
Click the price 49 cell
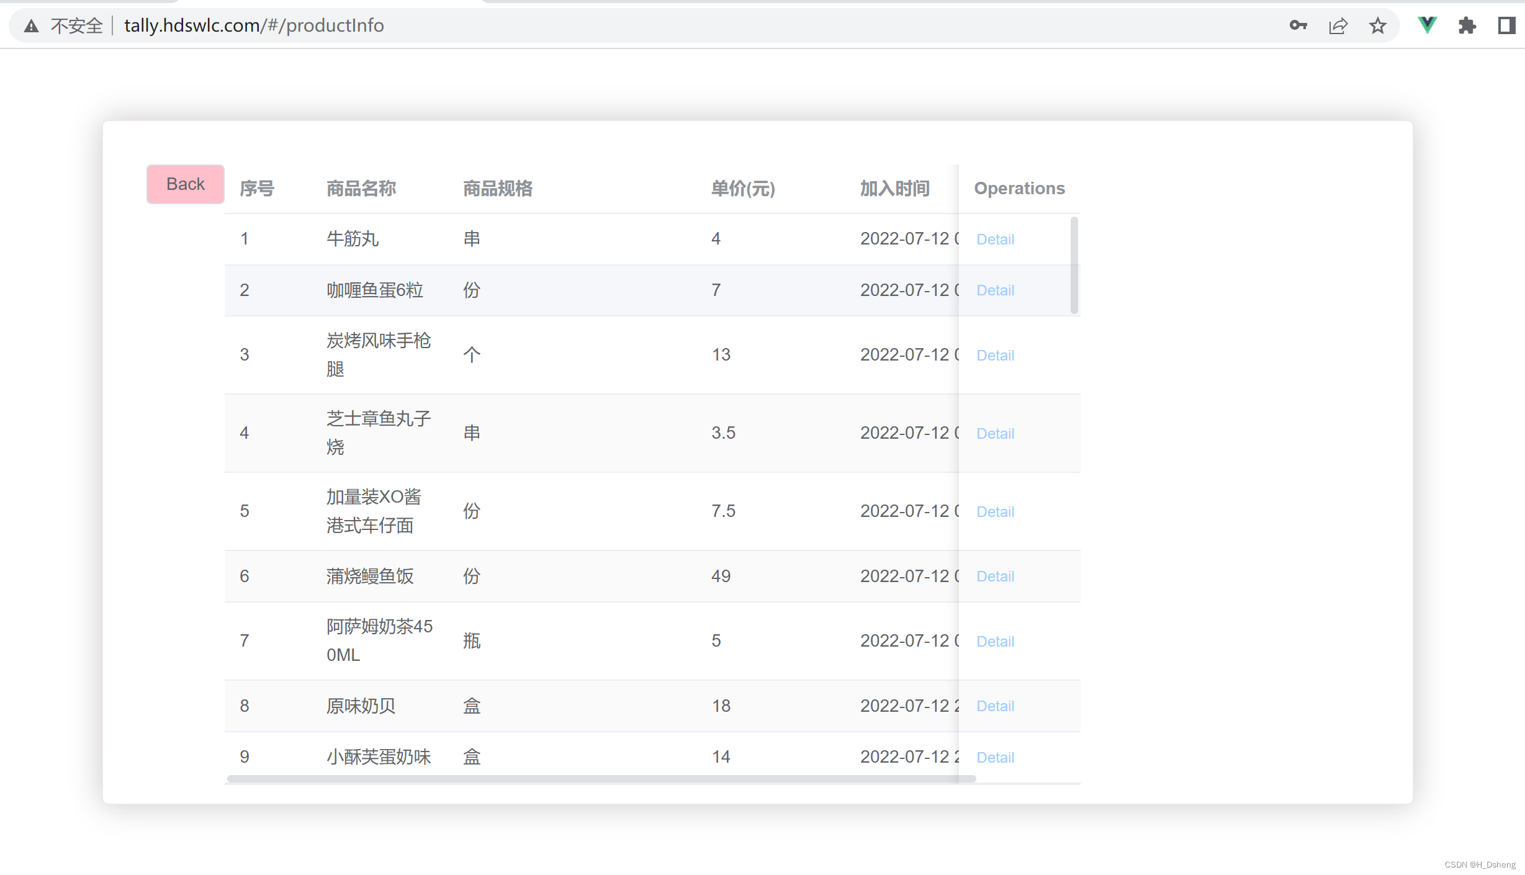point(721,577)
